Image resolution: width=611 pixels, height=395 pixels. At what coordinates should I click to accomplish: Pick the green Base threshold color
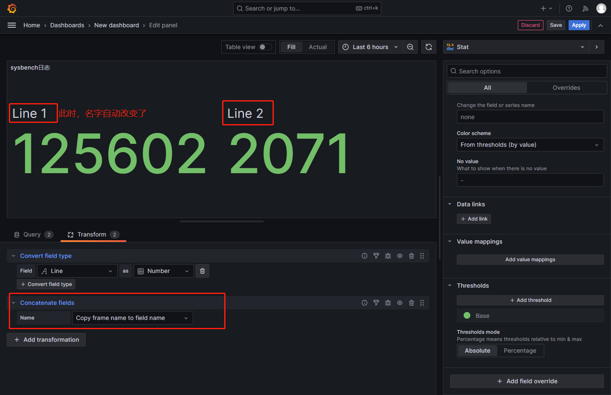[x=467, y=315]
